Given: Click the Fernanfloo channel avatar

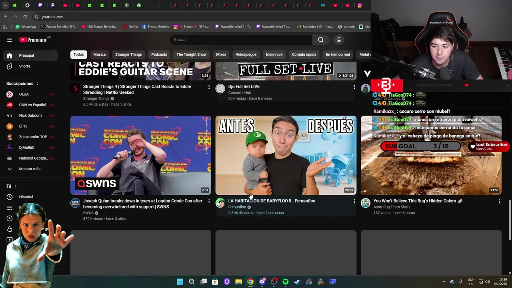Looking at the screenshot, I should [x=220, y=203].
